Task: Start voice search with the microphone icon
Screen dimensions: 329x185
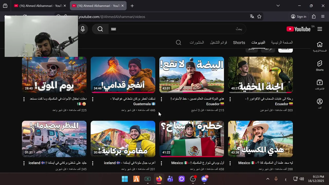Action: (83, 29)
